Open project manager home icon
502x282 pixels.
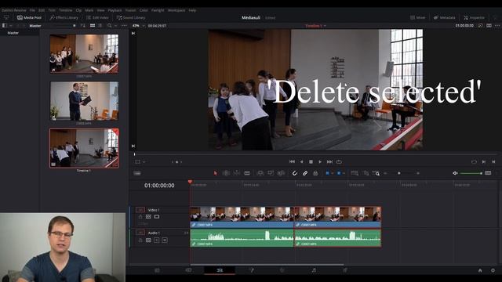pos(480,270)
